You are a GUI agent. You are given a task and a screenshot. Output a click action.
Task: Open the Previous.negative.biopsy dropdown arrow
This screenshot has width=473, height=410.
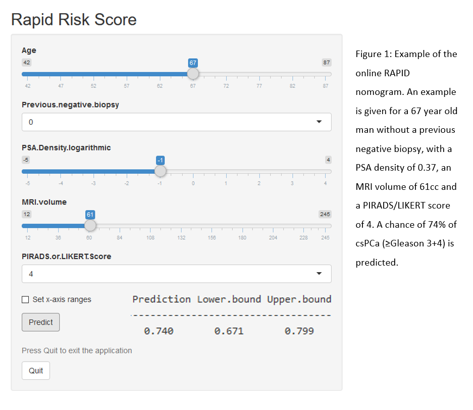319,122
